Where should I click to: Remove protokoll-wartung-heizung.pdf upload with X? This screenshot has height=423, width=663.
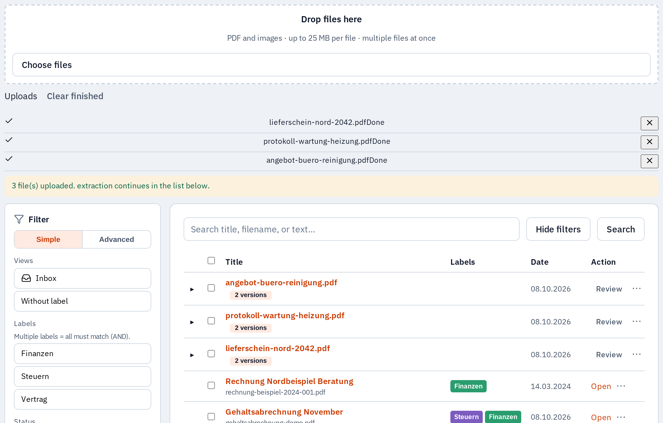pyautogui.click(x=649, y=142)
